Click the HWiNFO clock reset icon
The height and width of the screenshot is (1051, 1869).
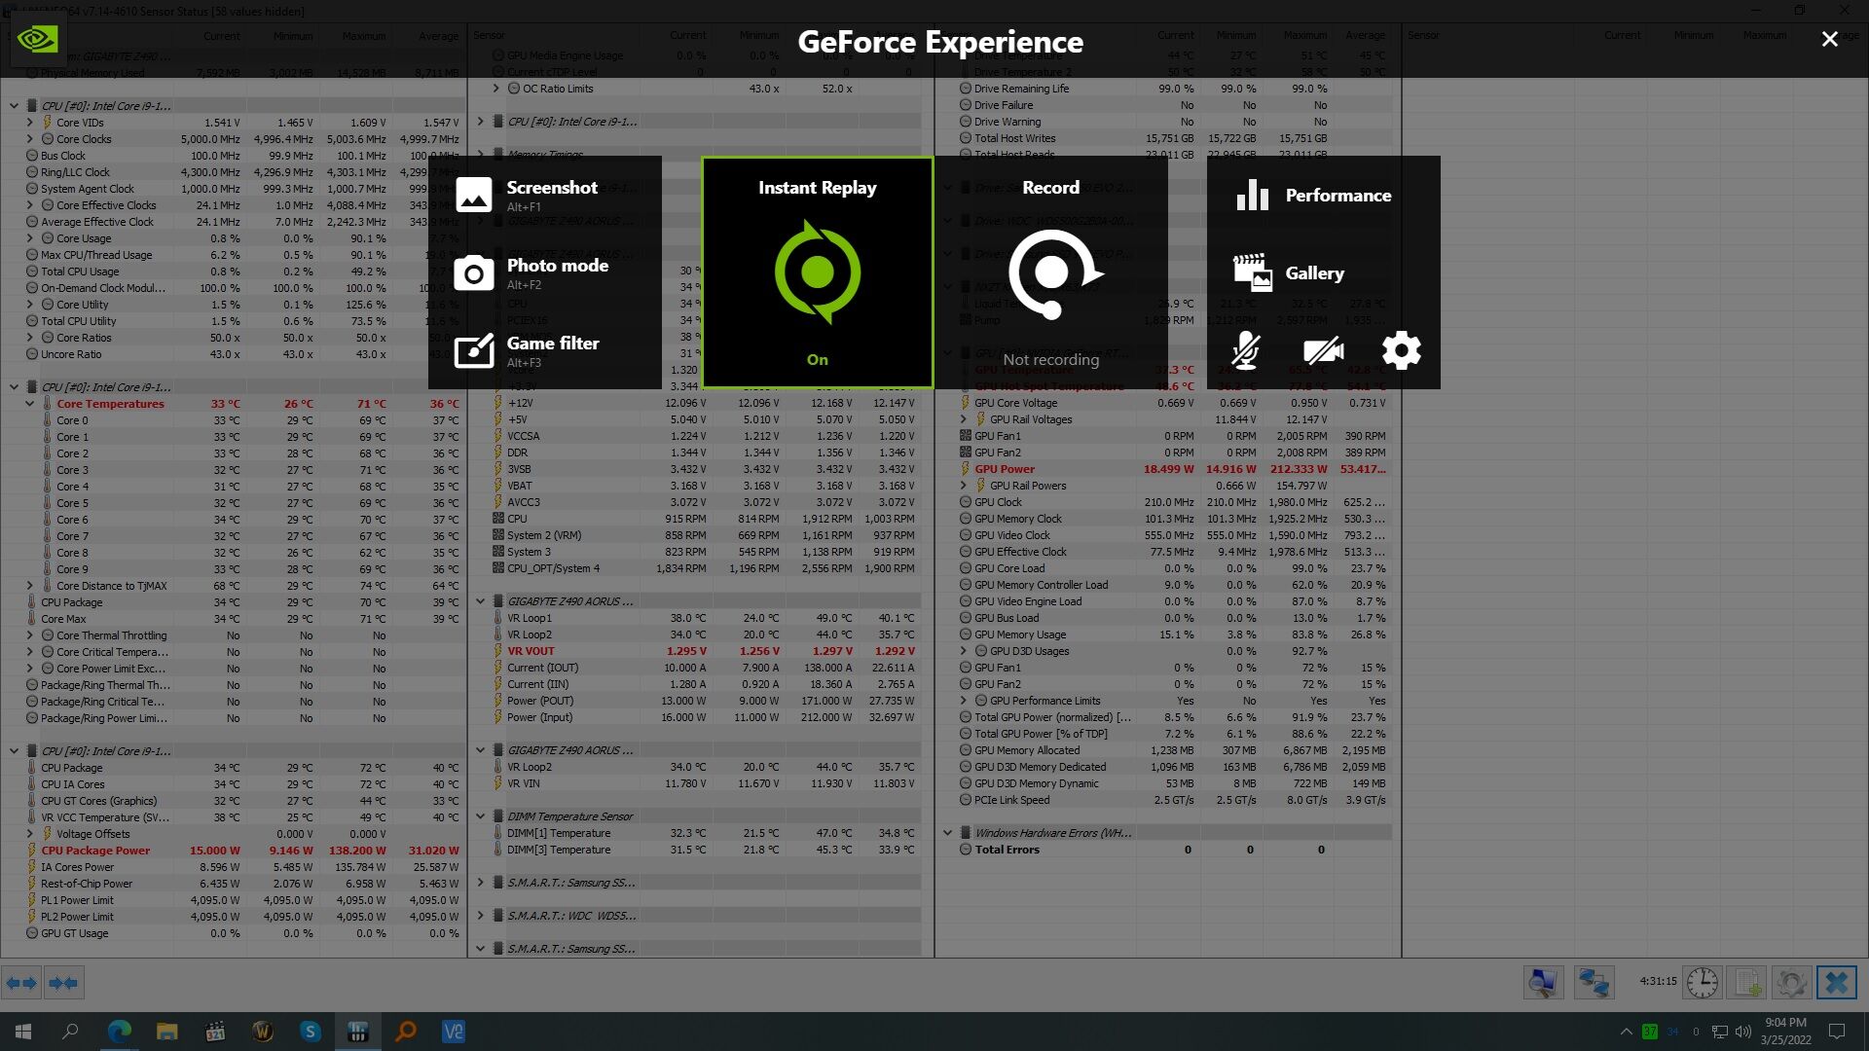(1703, 983)
